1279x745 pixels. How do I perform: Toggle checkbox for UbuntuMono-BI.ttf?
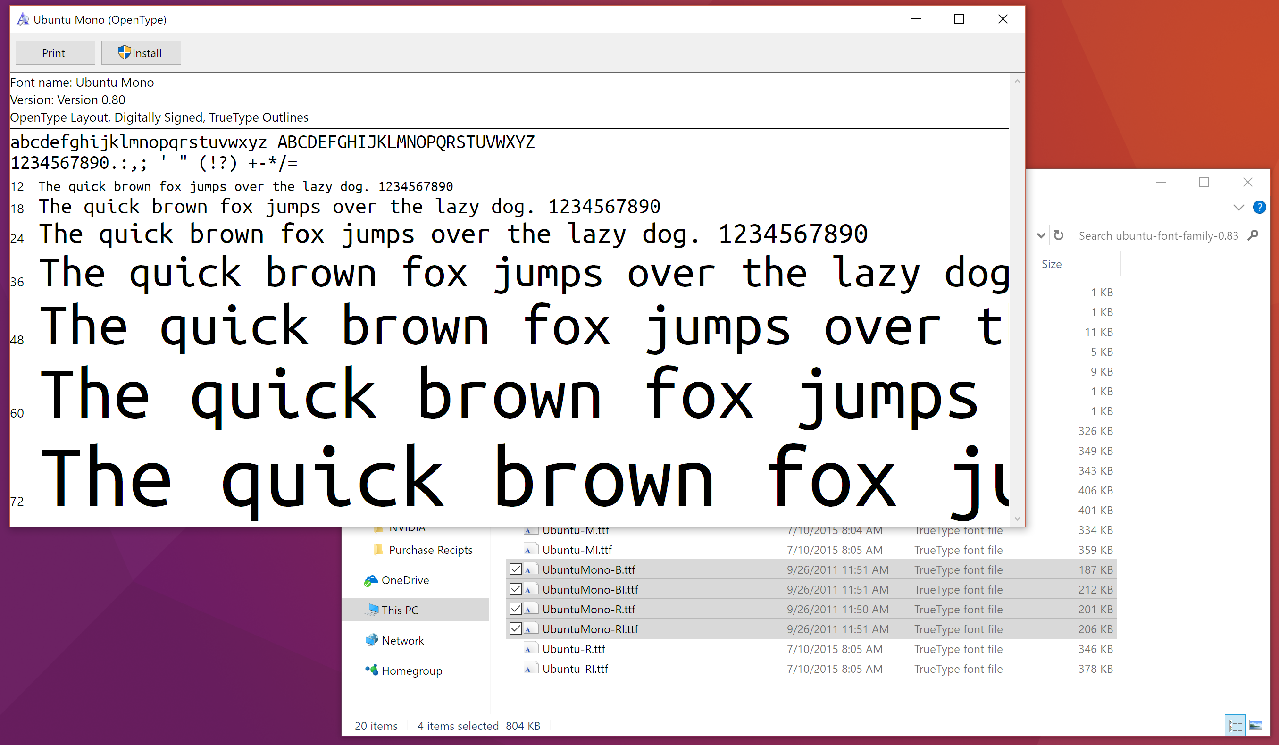click(x=515, y=589)
